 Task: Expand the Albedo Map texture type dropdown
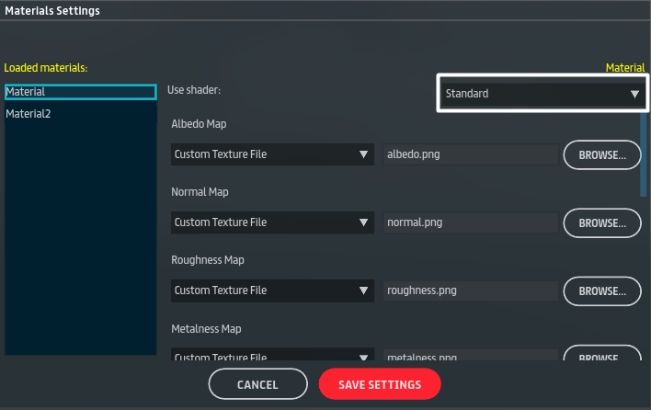point(271,154)
